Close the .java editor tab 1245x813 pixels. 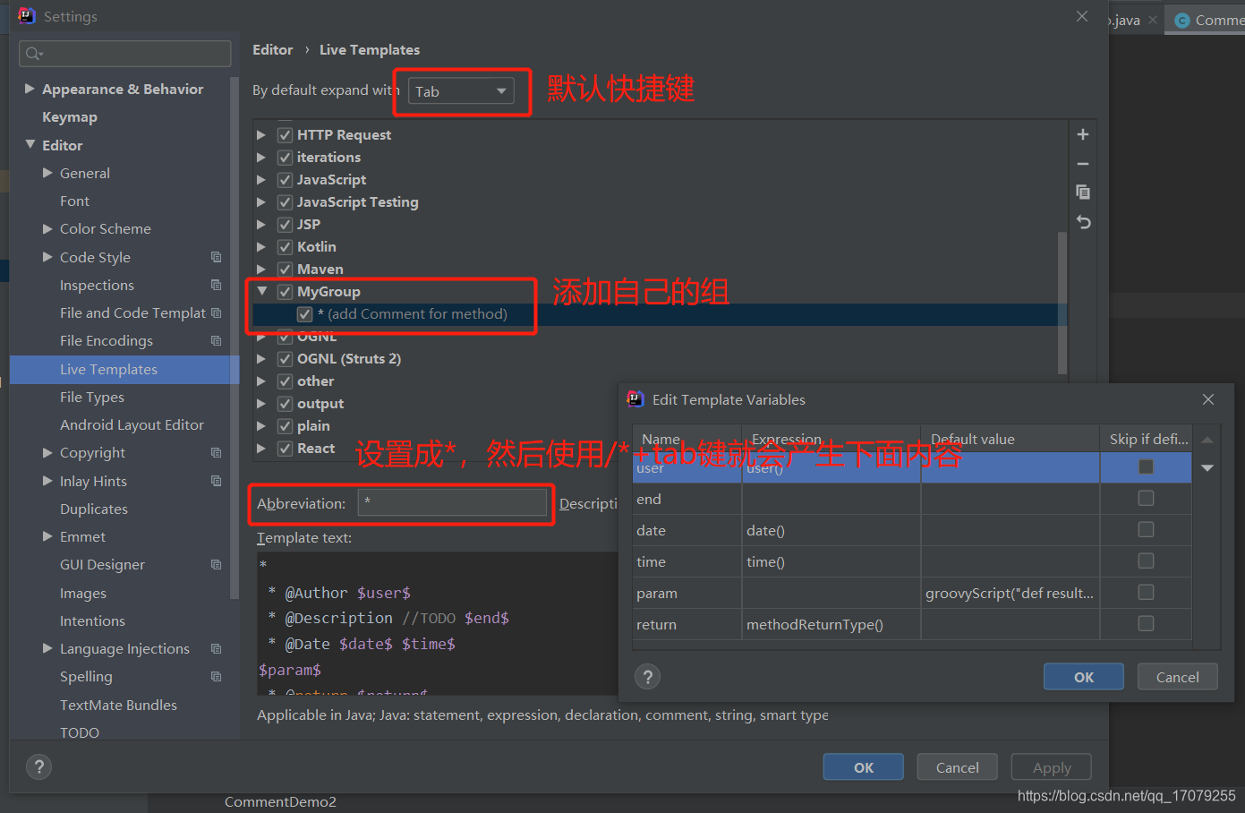(x=1153, y=20)
